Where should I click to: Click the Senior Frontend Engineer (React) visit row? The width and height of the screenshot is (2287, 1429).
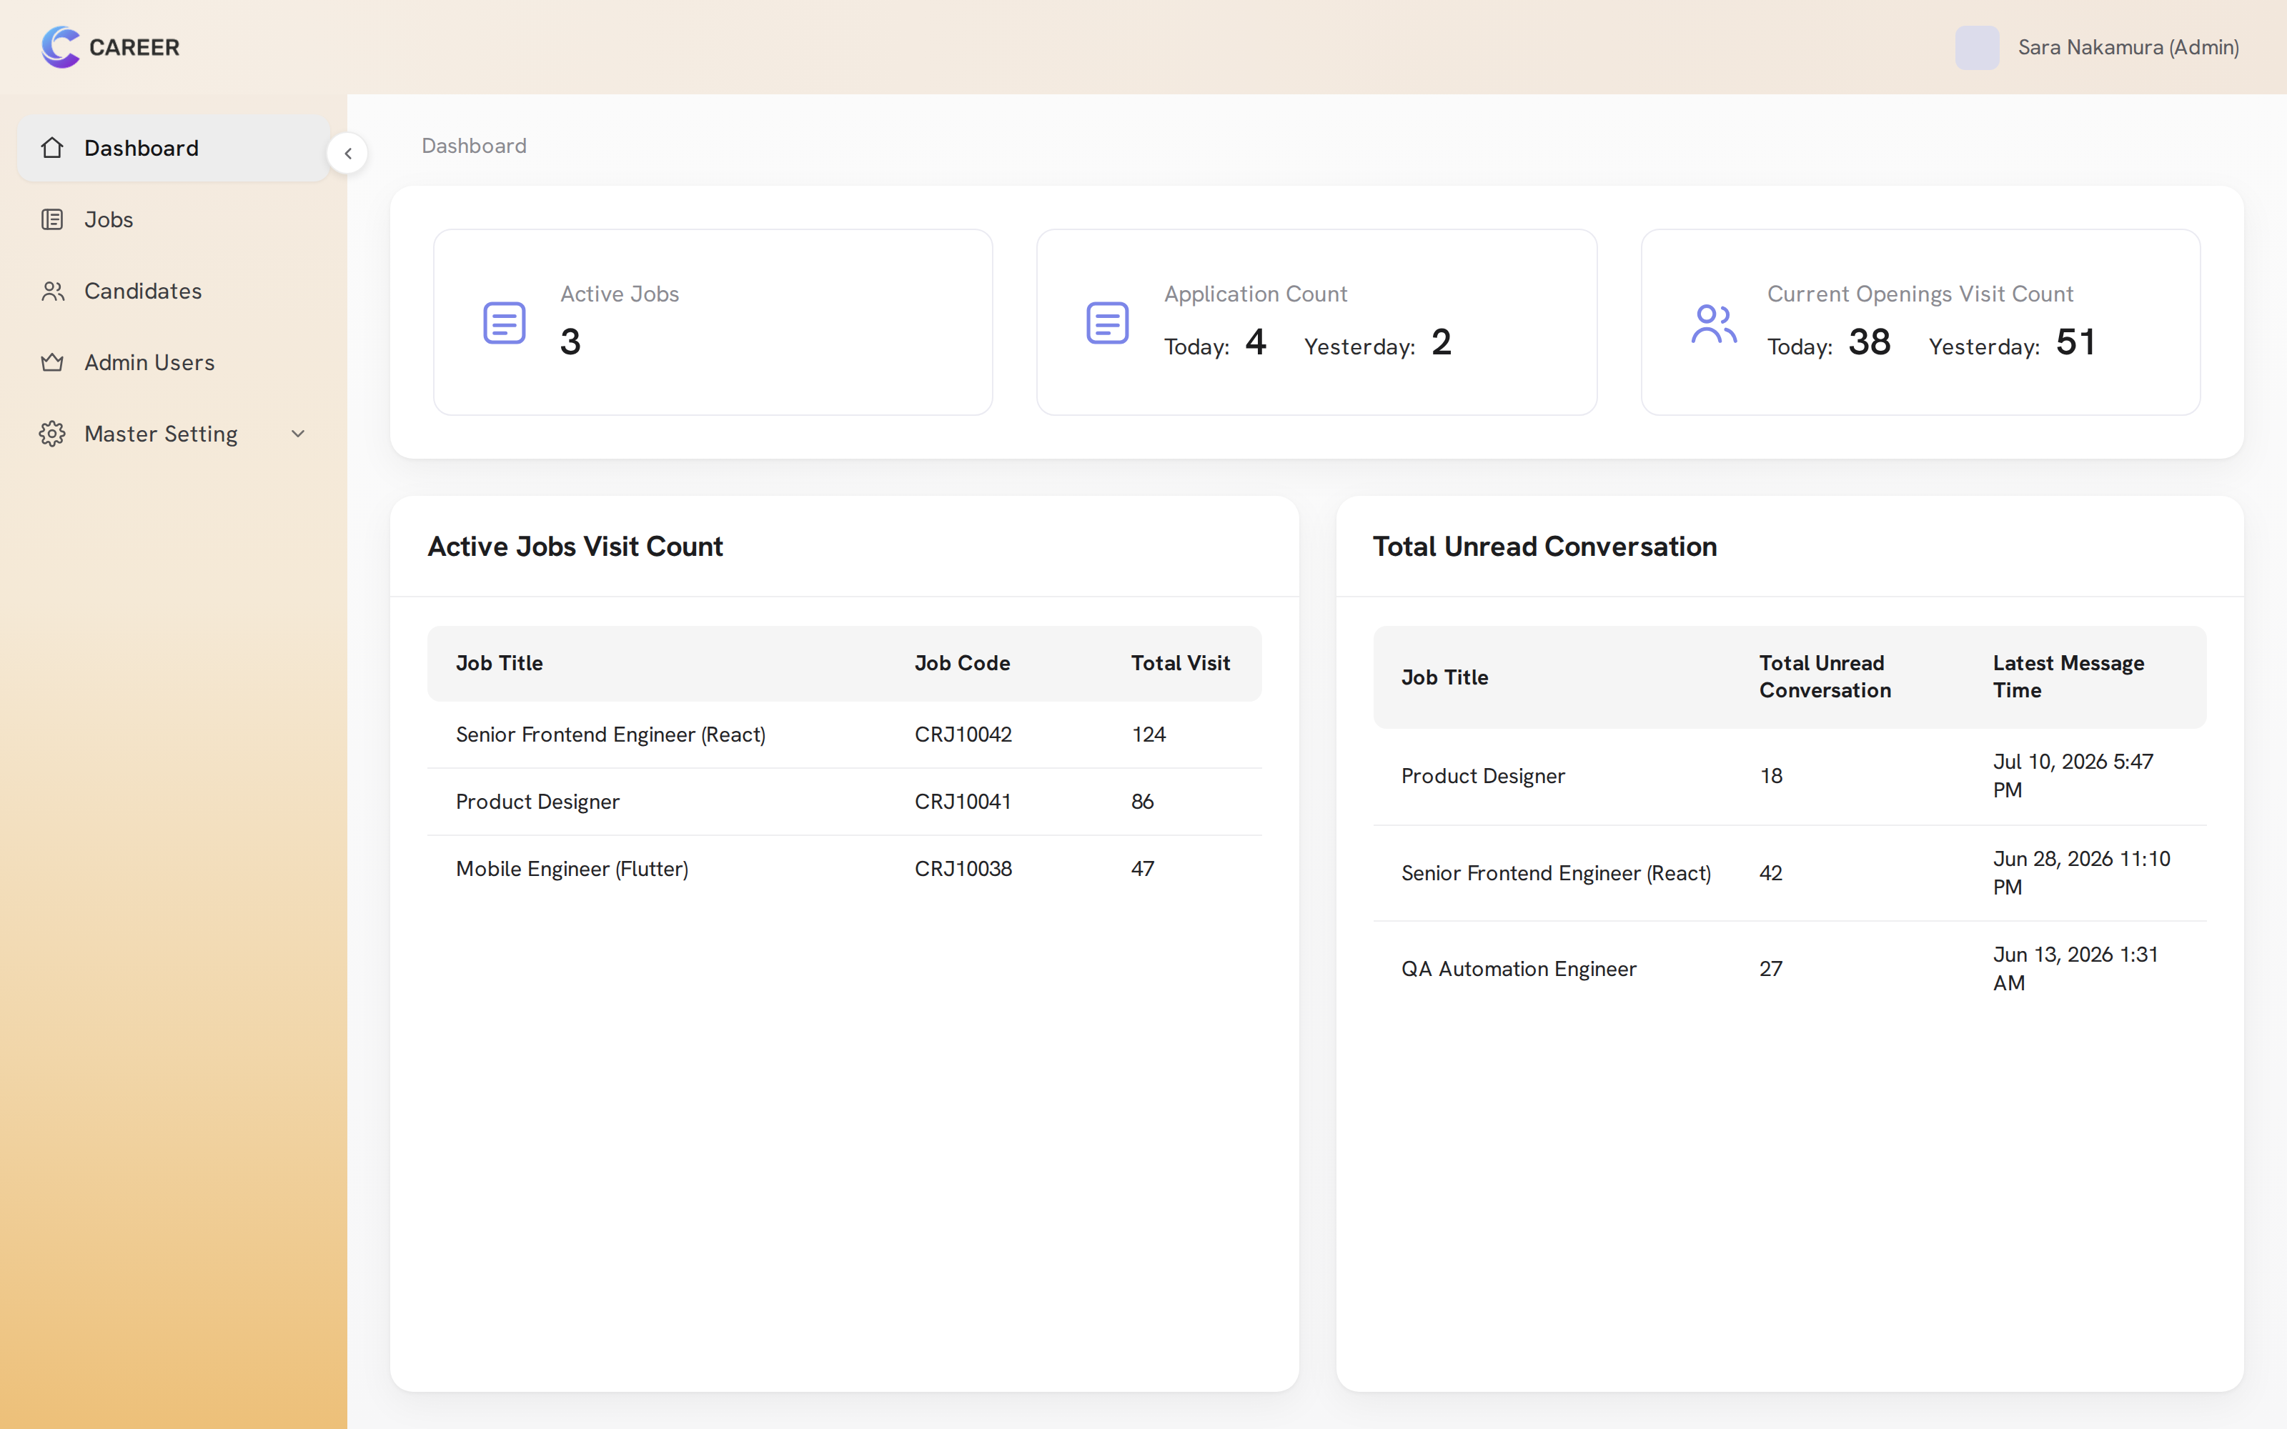(x=844, y=735)
